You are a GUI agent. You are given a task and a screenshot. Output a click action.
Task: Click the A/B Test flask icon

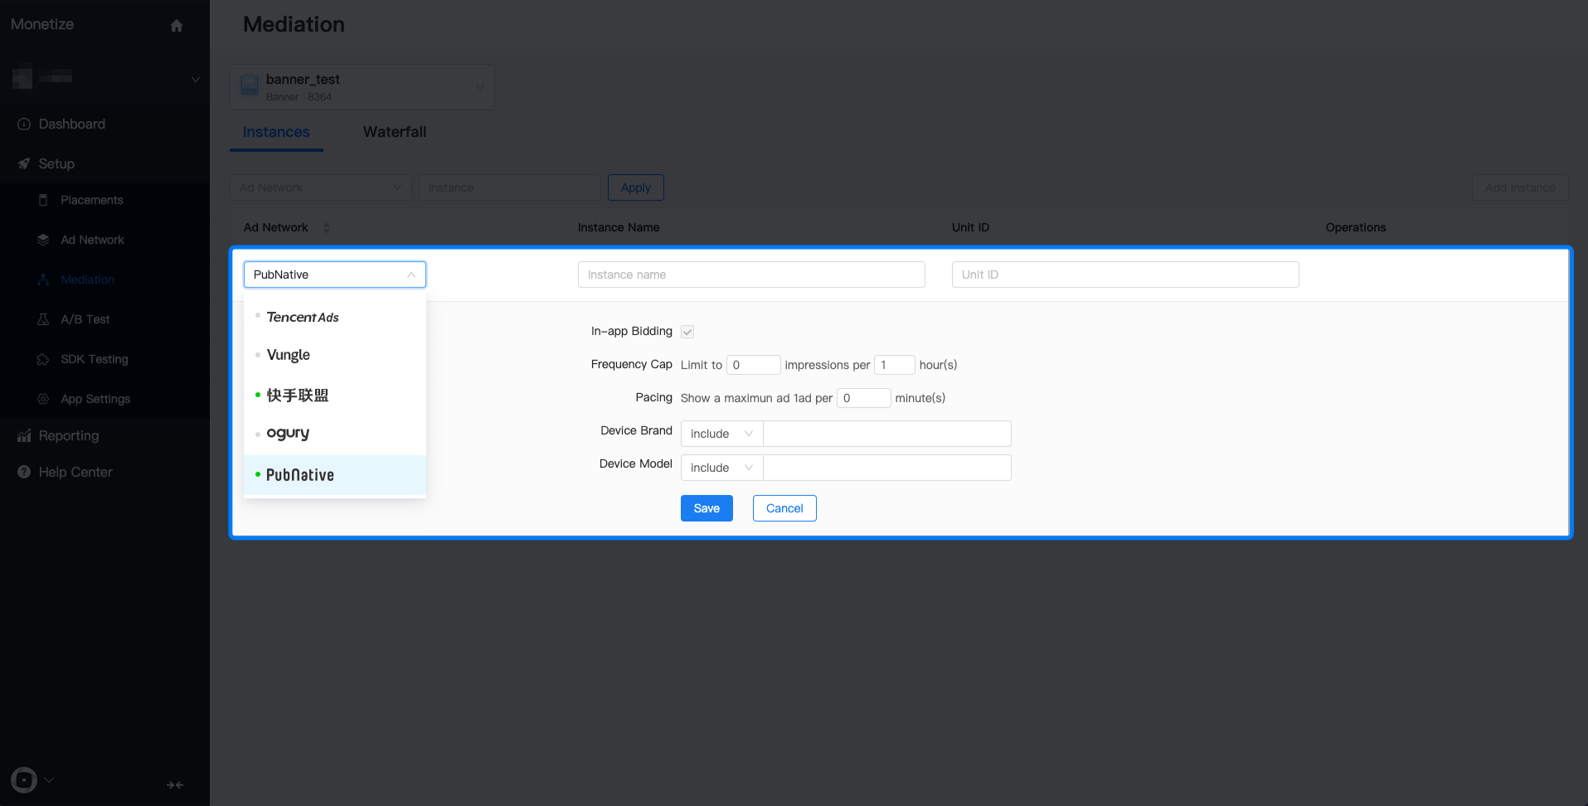(43, 319)
